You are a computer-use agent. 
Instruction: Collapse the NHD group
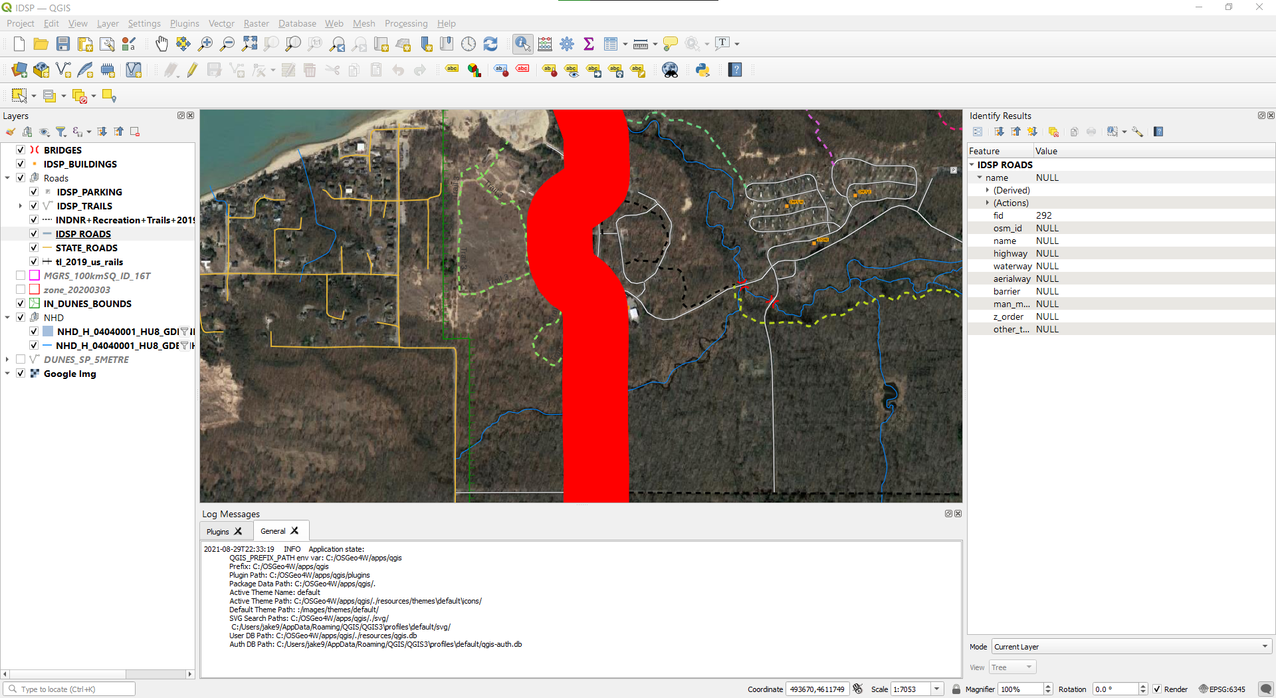point(7,317)
